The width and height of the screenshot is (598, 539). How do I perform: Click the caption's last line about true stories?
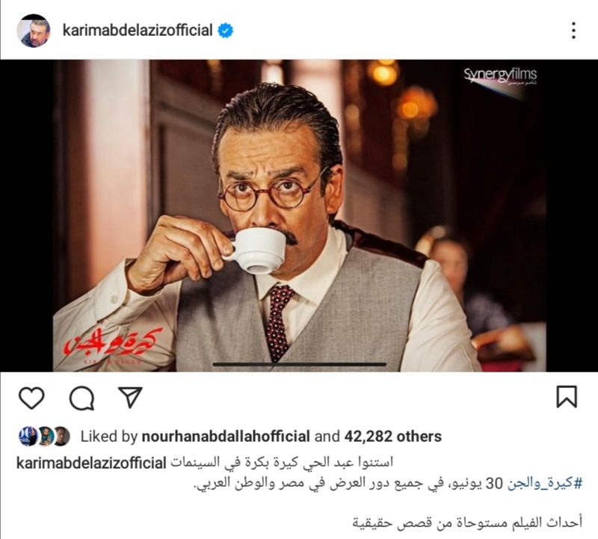click(x=467, y=523)
